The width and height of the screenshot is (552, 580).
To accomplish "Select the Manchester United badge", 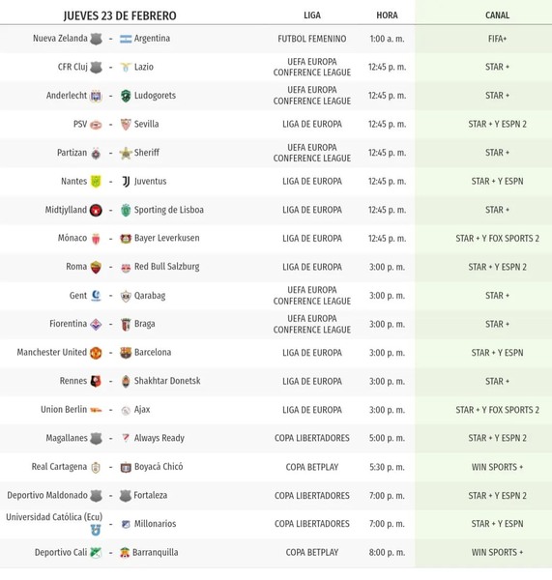I will point(96,353).
